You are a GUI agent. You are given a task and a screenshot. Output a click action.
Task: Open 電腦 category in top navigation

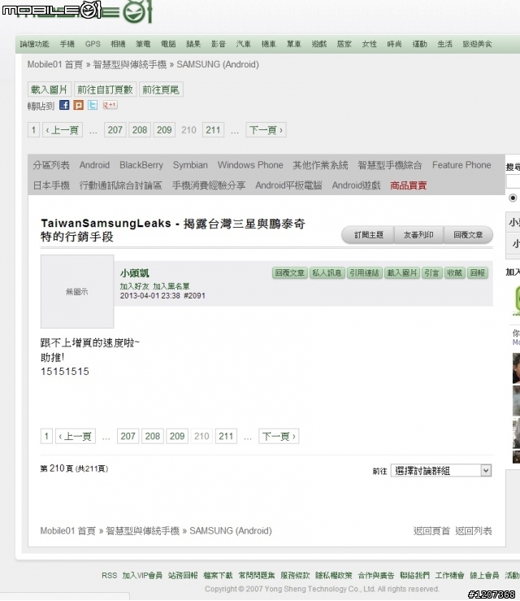pyautogui.click(x=168, y=44)
